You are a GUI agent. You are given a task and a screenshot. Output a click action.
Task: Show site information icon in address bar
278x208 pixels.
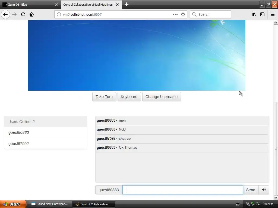point(59,14)
